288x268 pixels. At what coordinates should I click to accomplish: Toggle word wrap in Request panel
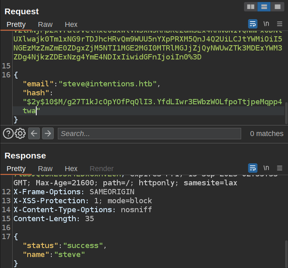253,24
